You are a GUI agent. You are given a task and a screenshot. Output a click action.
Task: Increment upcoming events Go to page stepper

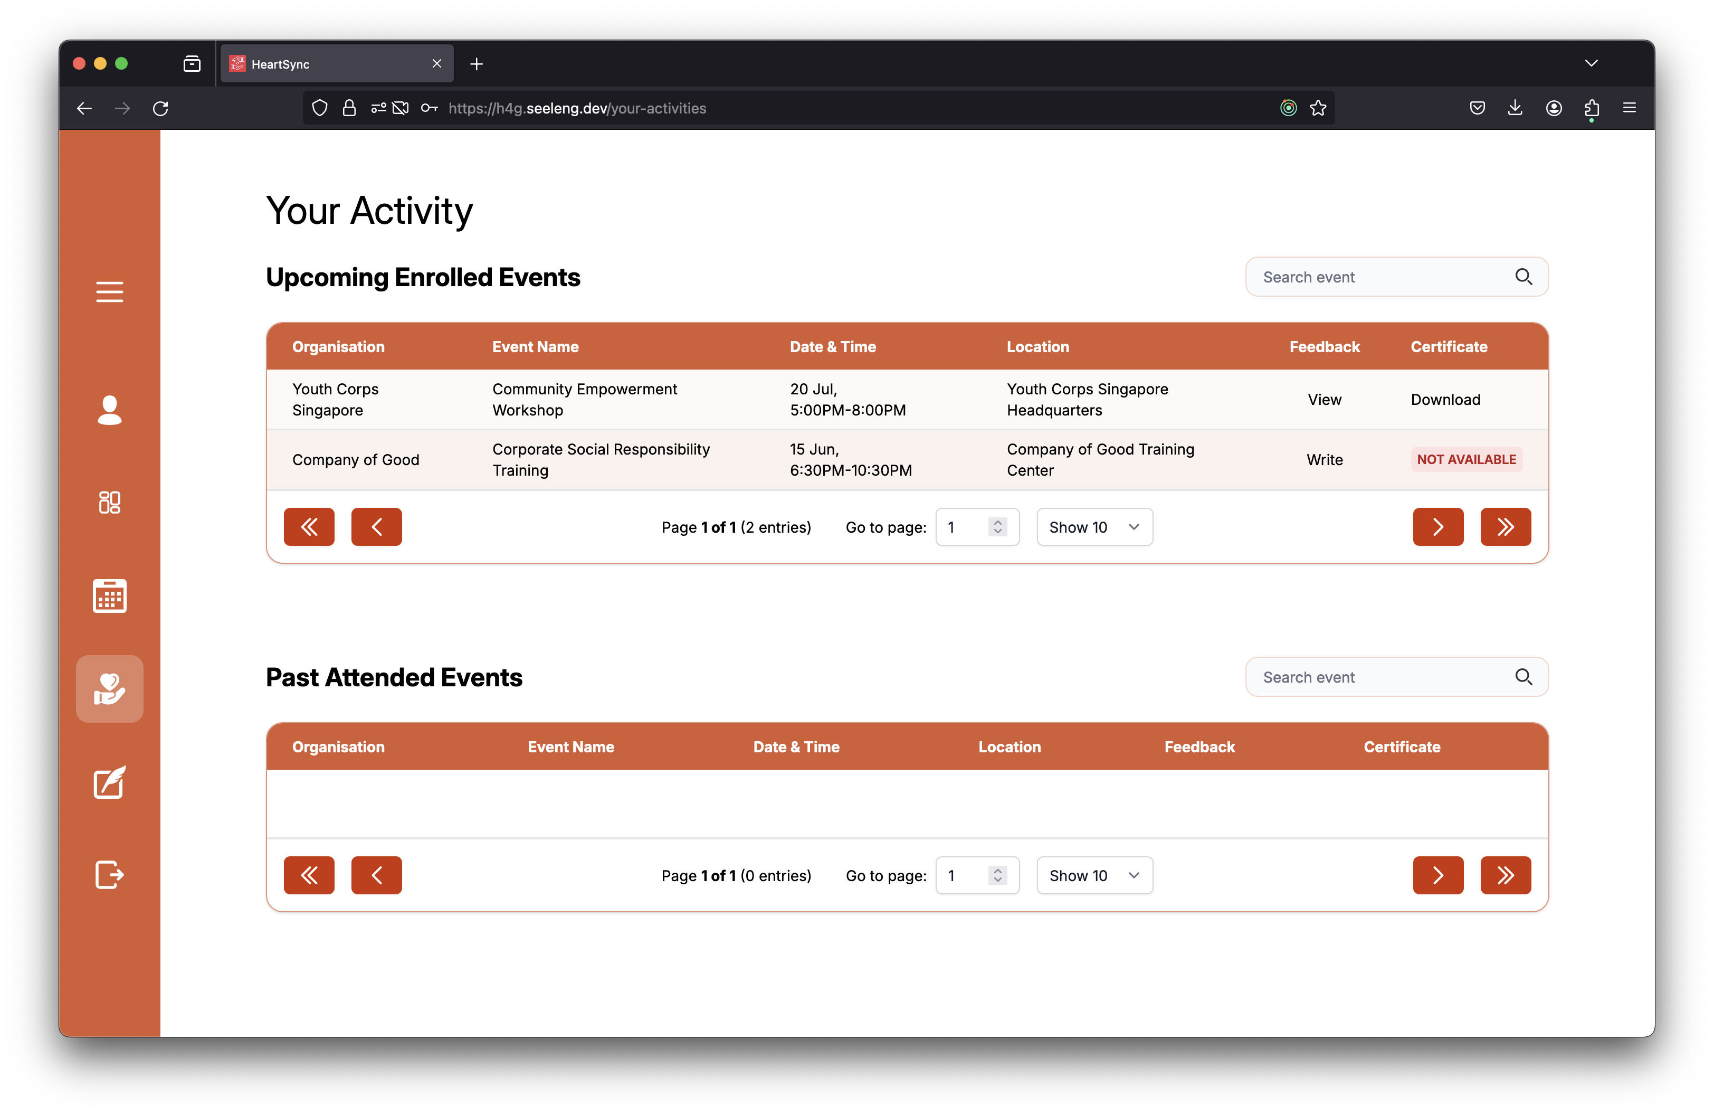click(x=997, y=522)
